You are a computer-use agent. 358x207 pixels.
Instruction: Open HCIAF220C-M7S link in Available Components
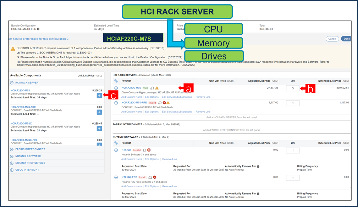coord(20,90)
